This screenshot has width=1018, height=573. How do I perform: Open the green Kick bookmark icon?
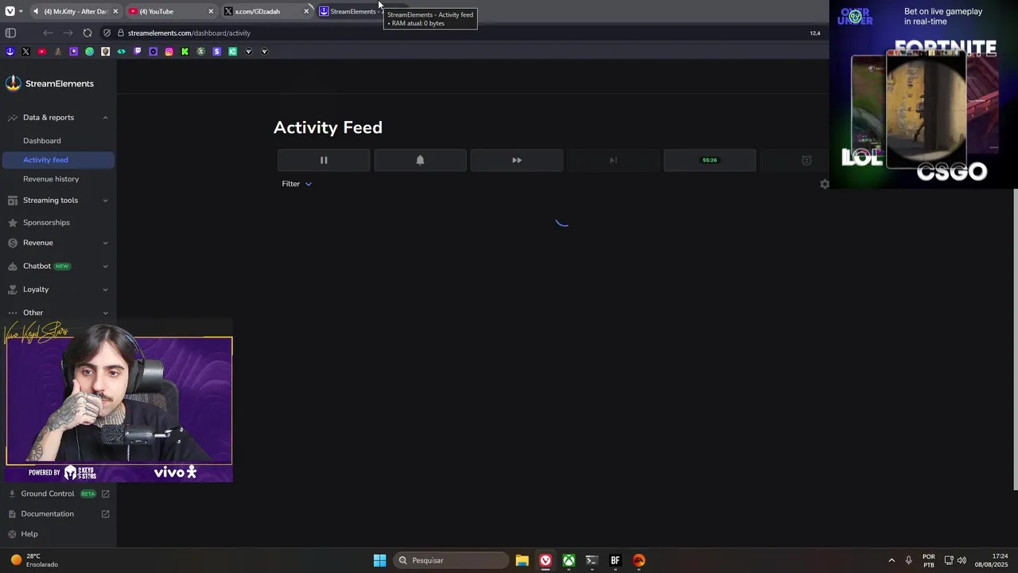185,52
